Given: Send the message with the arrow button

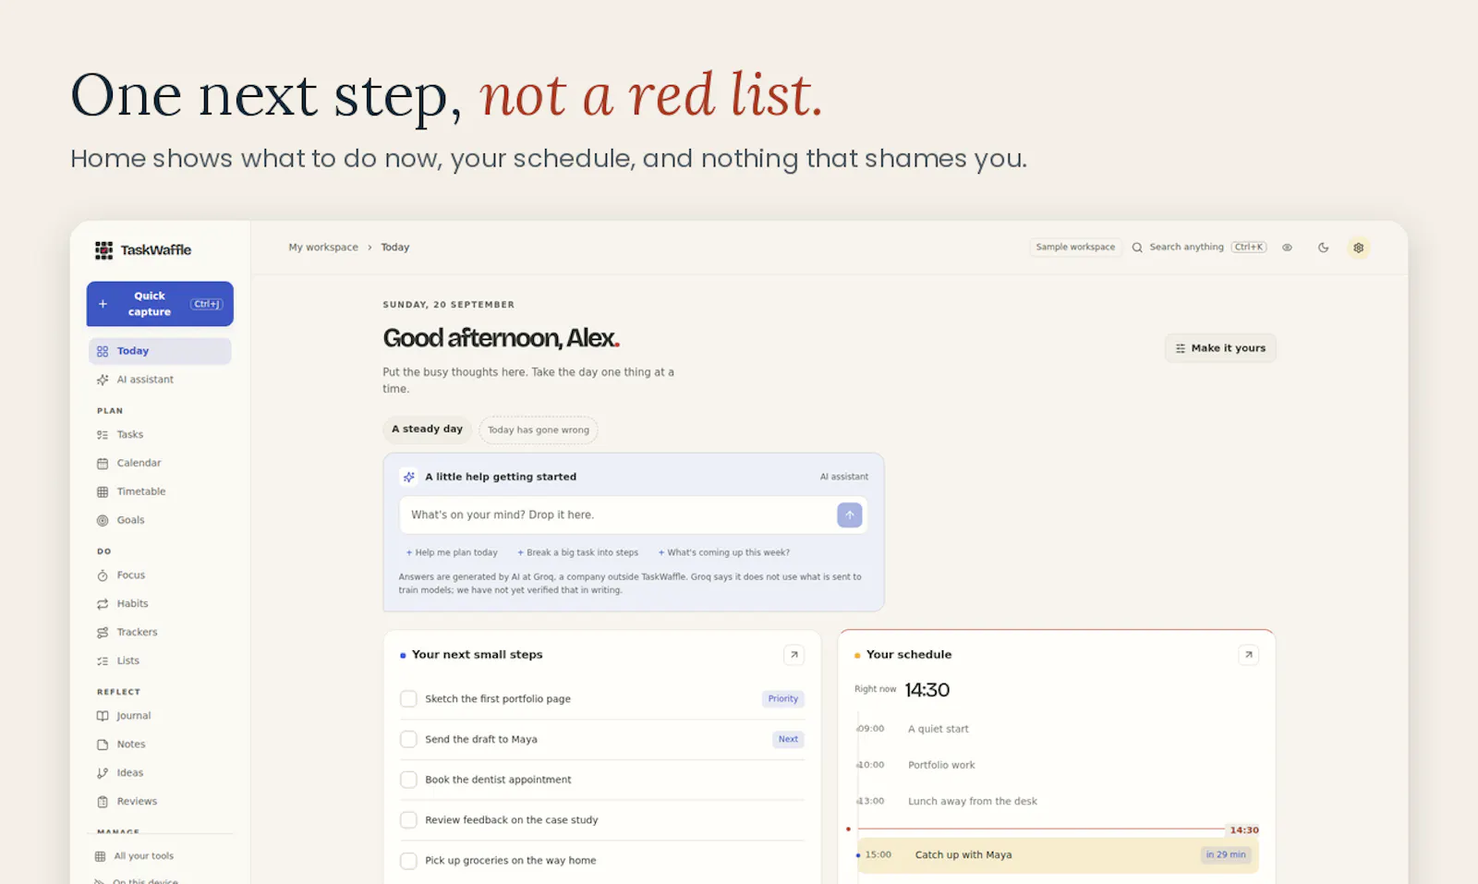Looking at the screenshot, I should [850, 515].
